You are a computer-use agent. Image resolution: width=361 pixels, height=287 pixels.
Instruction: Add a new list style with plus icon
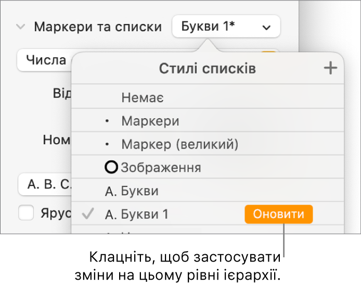330,68
